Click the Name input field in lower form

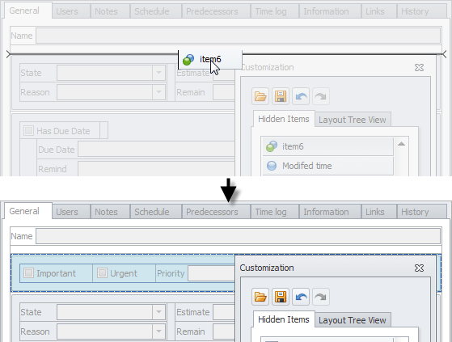tap(238, 236)
